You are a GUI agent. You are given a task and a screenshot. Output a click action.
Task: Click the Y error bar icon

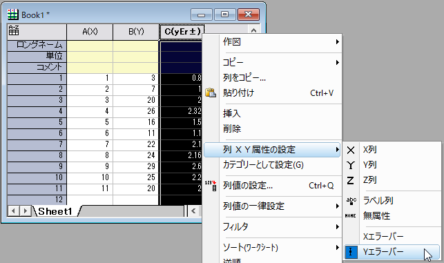tap(351, 252)
